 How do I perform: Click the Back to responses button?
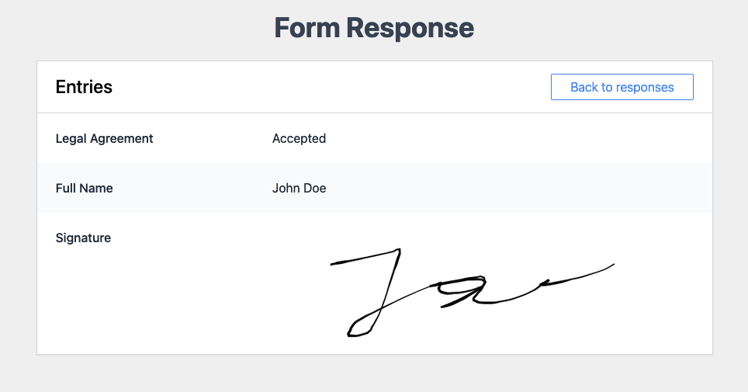[622, 87]
